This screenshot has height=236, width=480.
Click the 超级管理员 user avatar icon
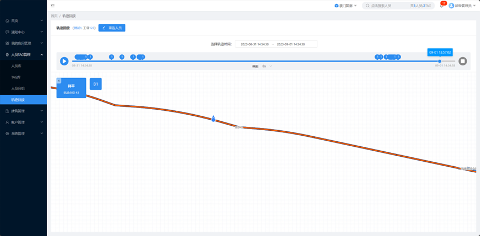451,6
